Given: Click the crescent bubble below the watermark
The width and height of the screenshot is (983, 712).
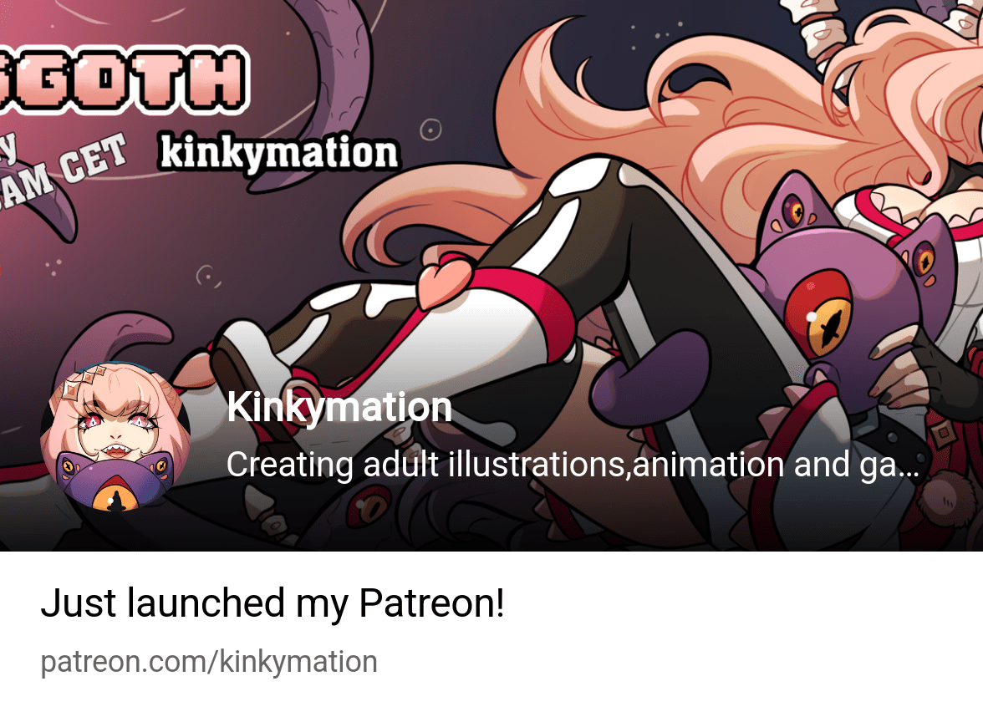Looking at the screenshot, I should pos(207,276).
